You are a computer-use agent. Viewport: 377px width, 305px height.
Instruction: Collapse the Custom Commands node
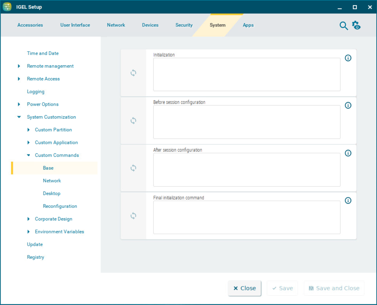pos(28,156)
